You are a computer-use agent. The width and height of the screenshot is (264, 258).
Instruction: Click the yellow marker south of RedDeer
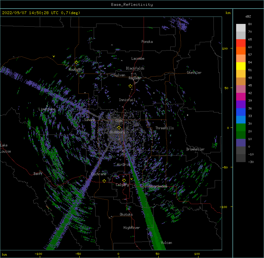click(x=130, y=86)
